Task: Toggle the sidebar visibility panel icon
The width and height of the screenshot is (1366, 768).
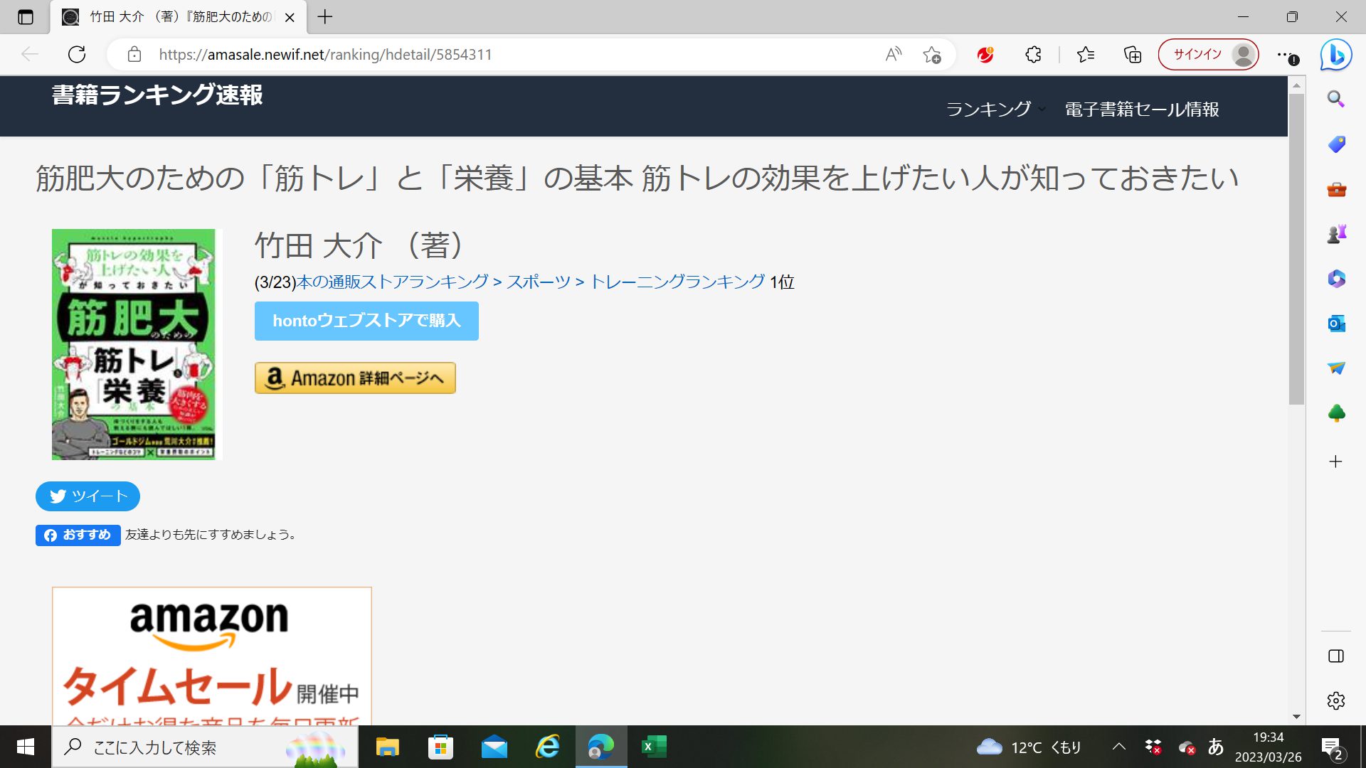Action: (x=1335, y=656)
